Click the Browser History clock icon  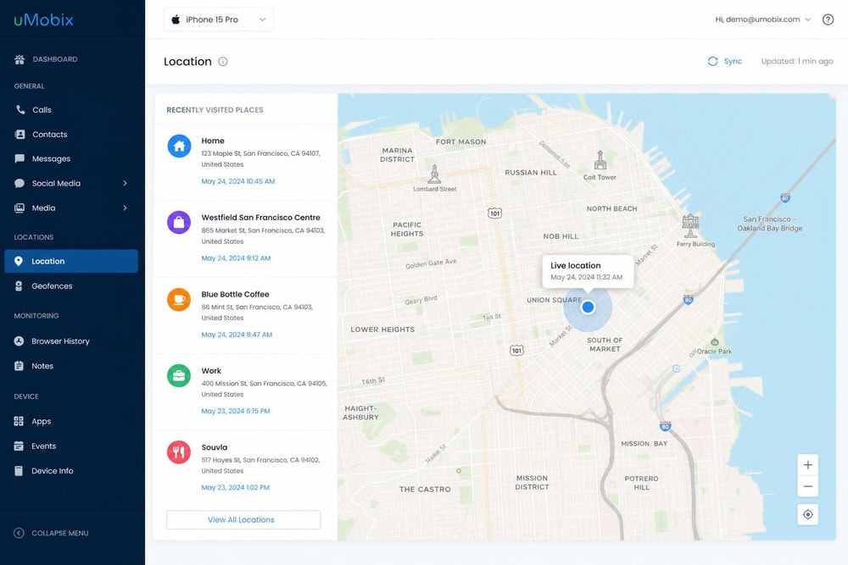tap(19, 341)
